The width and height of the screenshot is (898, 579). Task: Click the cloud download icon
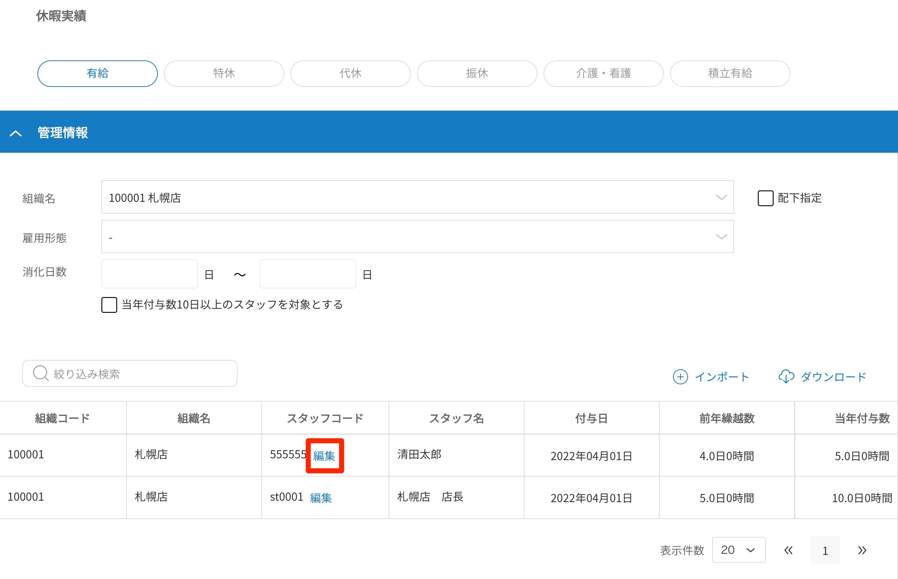click(786, 376)
